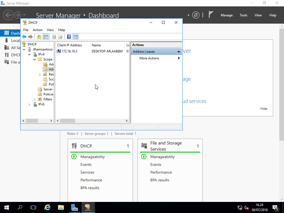This screenshot has height=213, width=284.
Task: Click the yellow Up one level folder icon
Action: pos(39,36)
